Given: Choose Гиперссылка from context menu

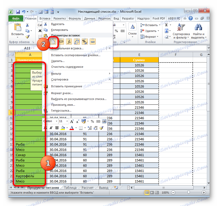Looking at the screenshot, I should (61, 111).
